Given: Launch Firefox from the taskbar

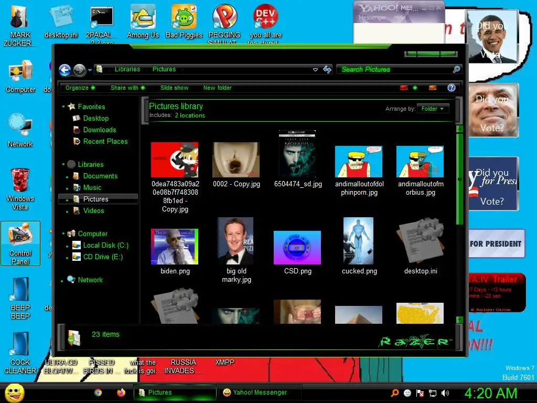Looking at the screenshot, I should 121,393.
